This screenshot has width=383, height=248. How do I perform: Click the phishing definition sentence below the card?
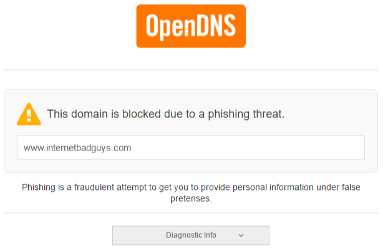191,193
